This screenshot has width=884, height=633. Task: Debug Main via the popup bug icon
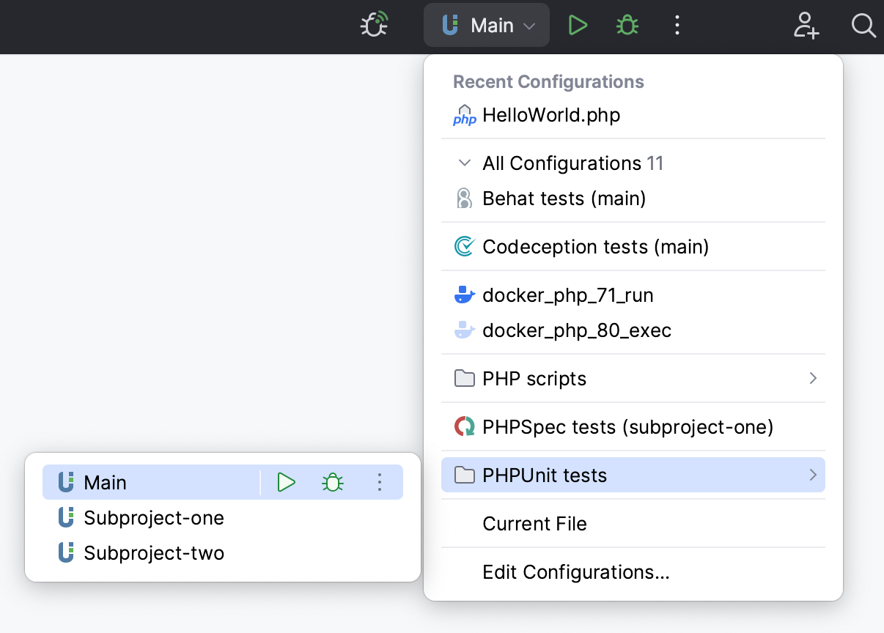click(332, 482)
